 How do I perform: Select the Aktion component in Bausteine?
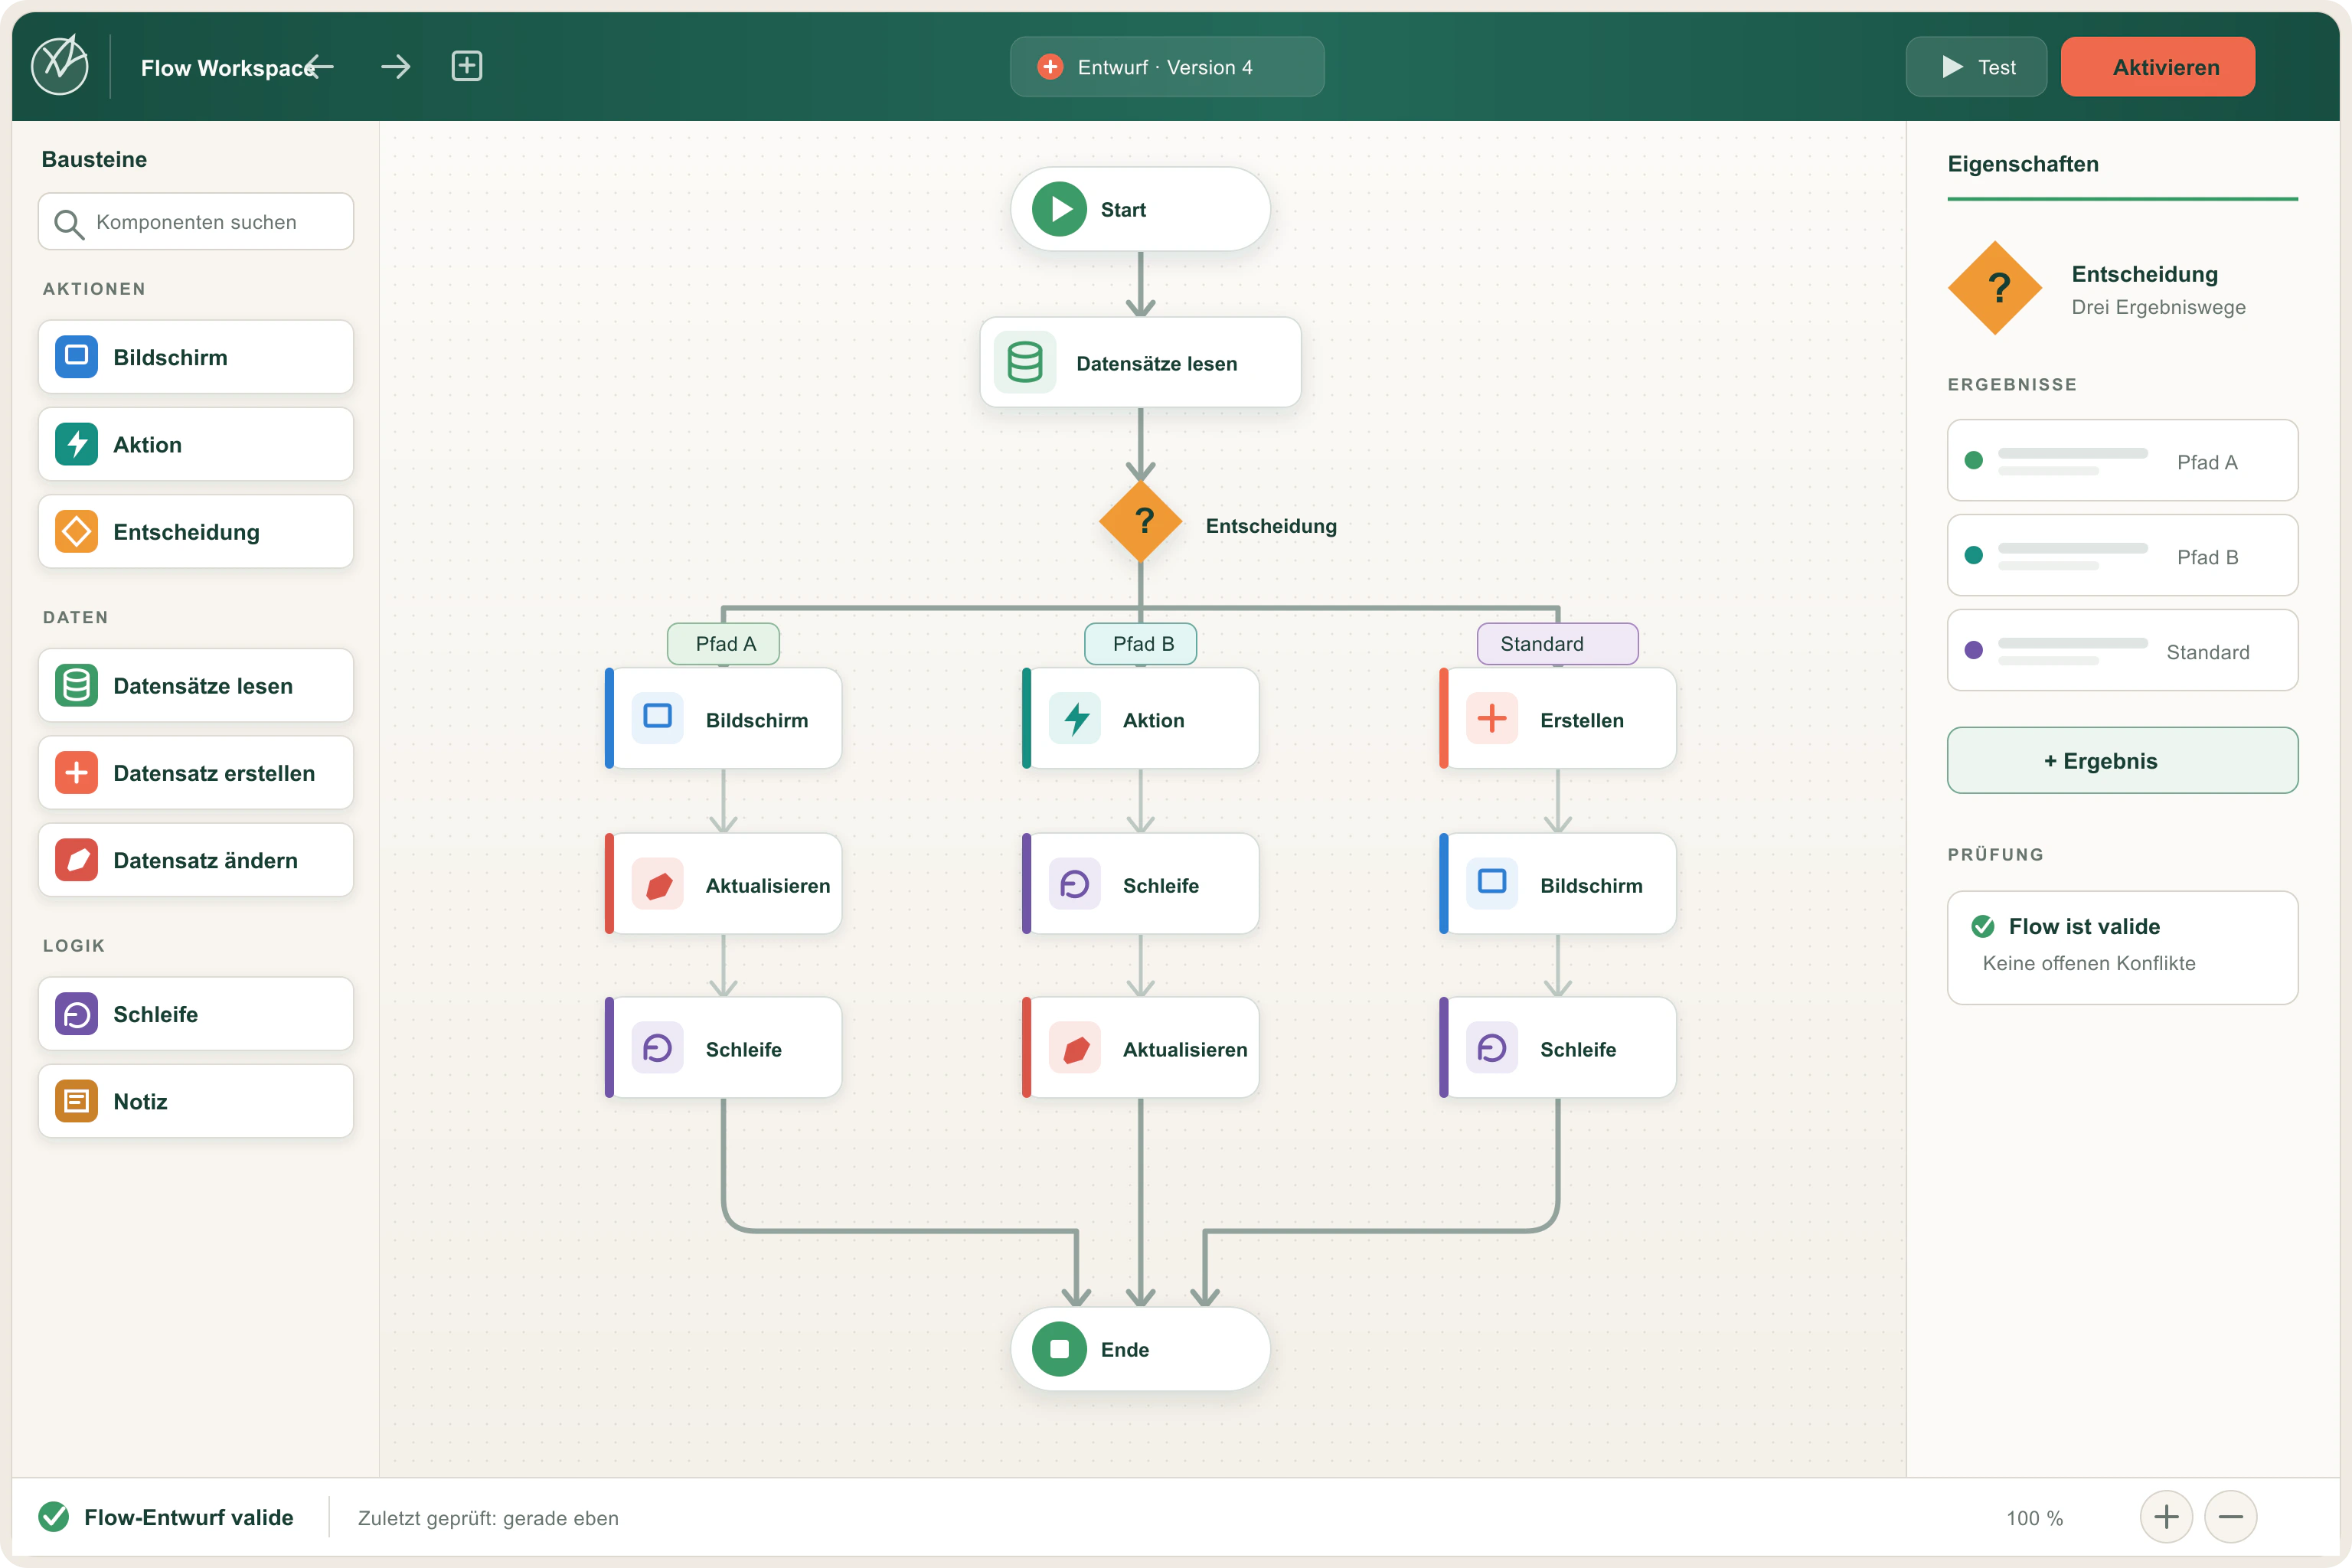click(x=196, y=444)
